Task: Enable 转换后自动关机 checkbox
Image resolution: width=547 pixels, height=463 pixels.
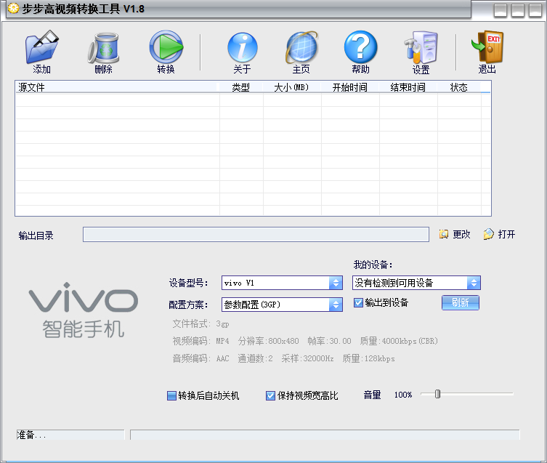Action: point(171,396)
